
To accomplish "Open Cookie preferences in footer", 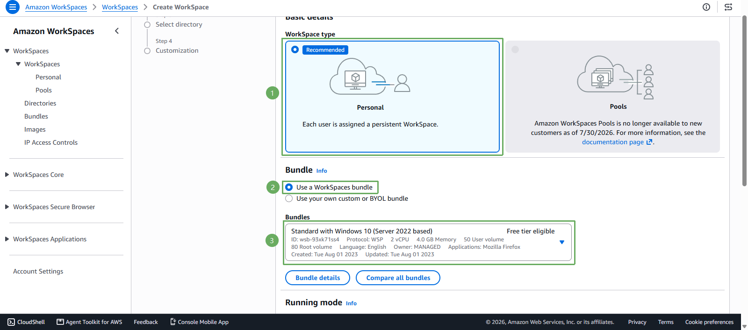I will pos(709,322).
